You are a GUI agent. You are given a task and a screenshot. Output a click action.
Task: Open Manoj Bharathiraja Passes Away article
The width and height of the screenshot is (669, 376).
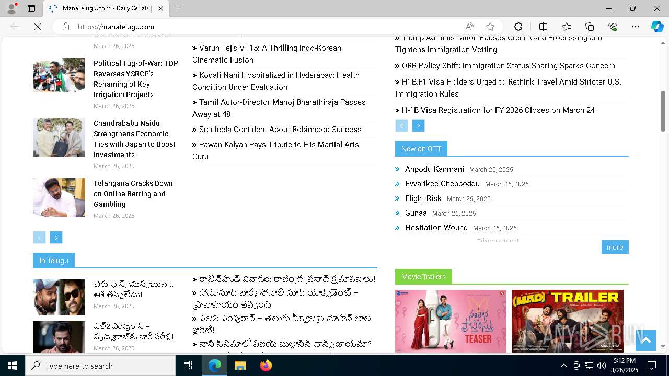click(x=279, y=108)
